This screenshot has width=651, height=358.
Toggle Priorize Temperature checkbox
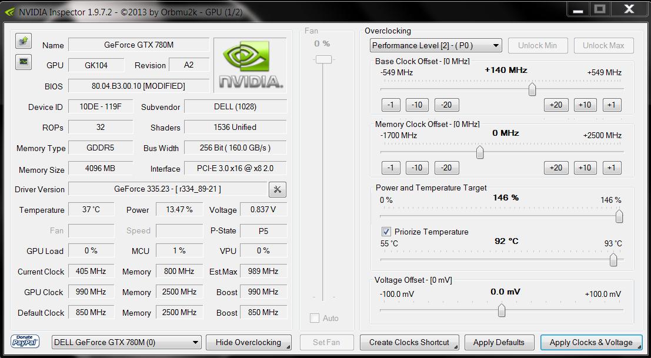(x=386, y=232)
